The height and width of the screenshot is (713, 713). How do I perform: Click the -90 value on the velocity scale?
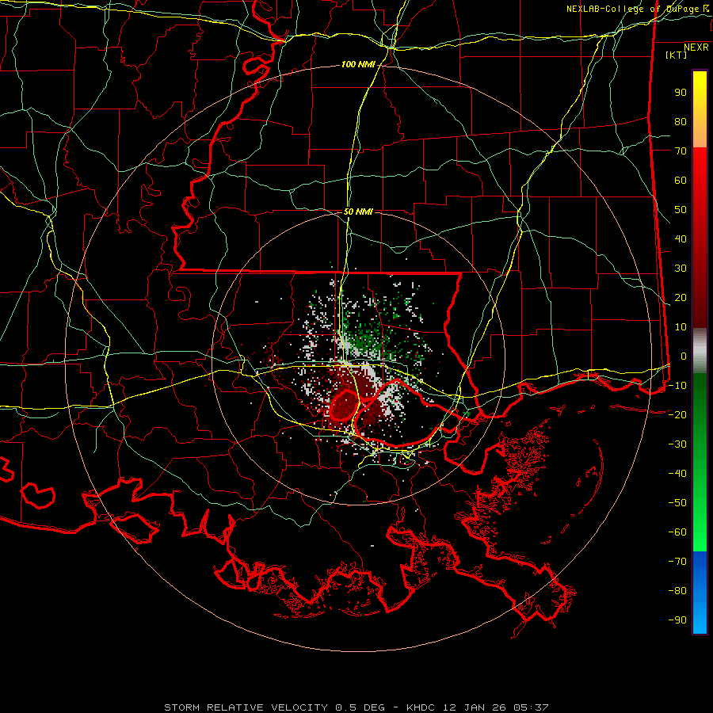pos(677,620)
